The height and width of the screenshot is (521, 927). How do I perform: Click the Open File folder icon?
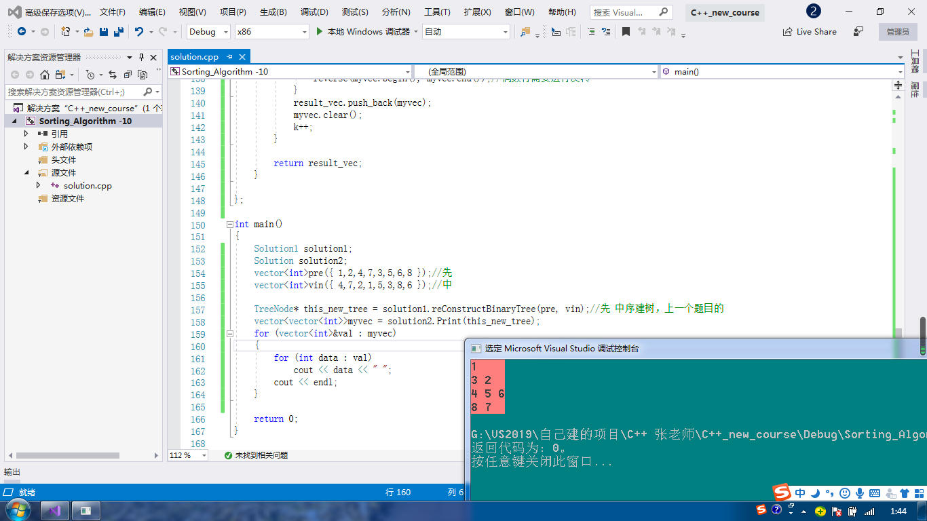tap(89, 32)
